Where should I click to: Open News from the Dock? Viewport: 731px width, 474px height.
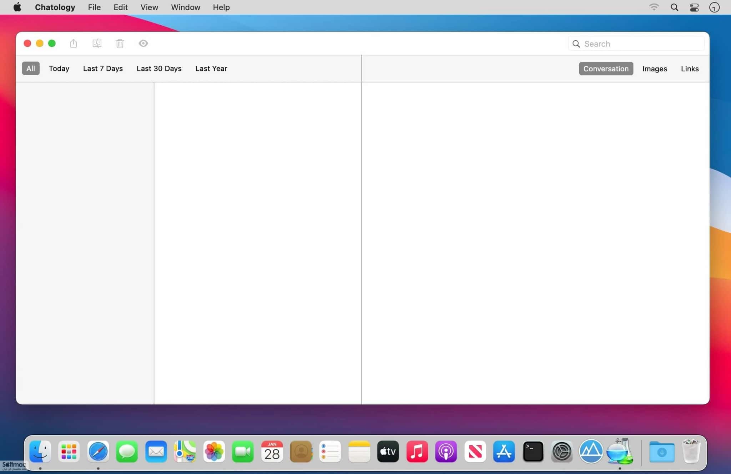pos(475,452)
